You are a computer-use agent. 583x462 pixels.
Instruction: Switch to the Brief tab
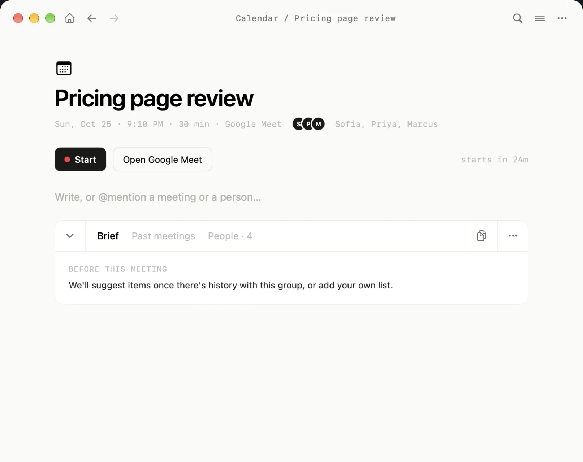pyautogui.click(x=108, y=236)
